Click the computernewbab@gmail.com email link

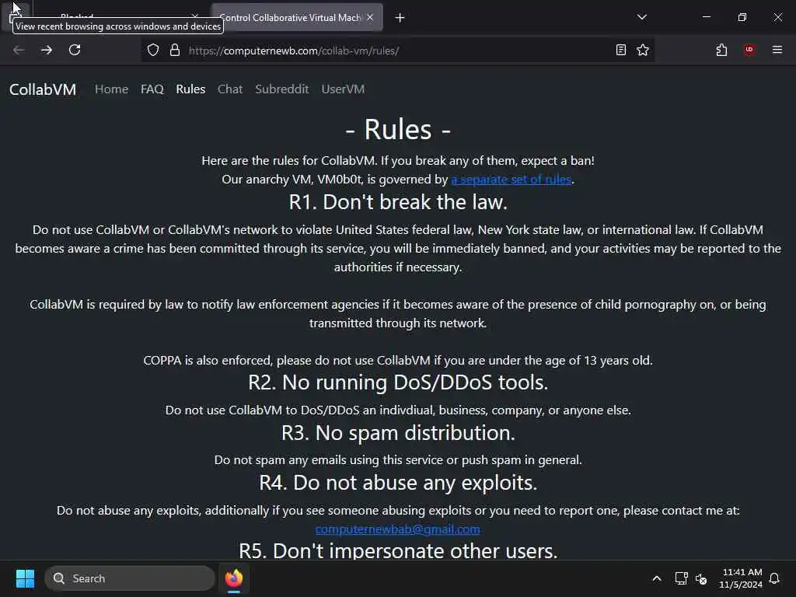(x=397, y=529)
